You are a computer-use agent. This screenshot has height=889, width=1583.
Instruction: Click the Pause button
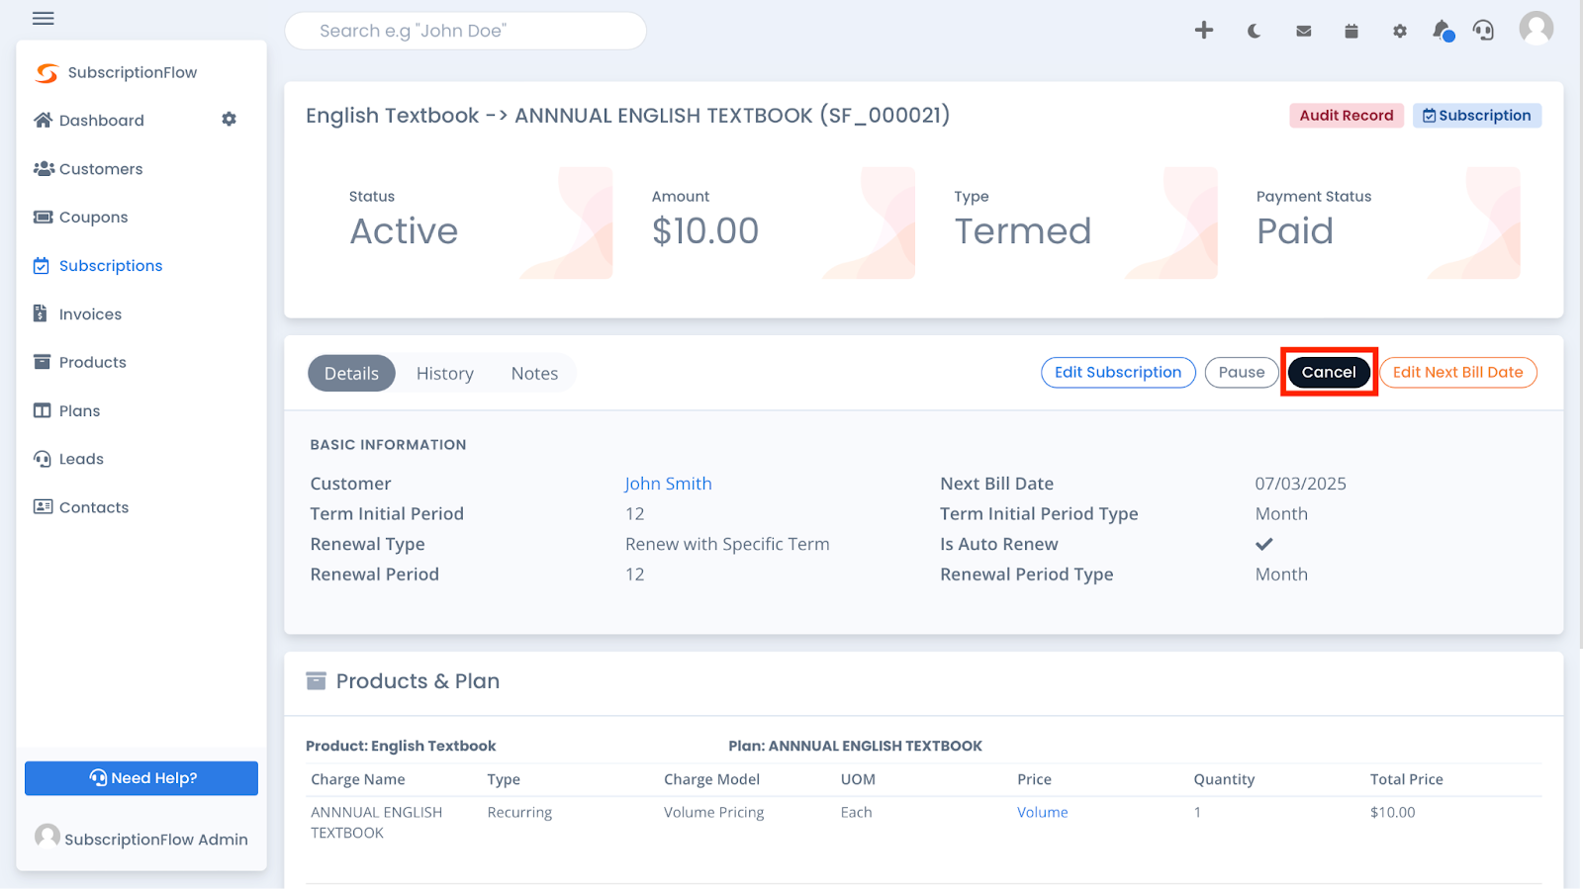pos(1242,373)
